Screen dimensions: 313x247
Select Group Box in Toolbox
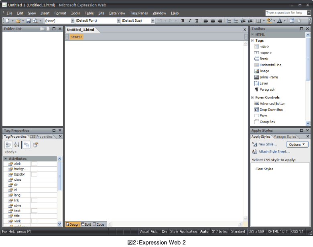point(265,122)
